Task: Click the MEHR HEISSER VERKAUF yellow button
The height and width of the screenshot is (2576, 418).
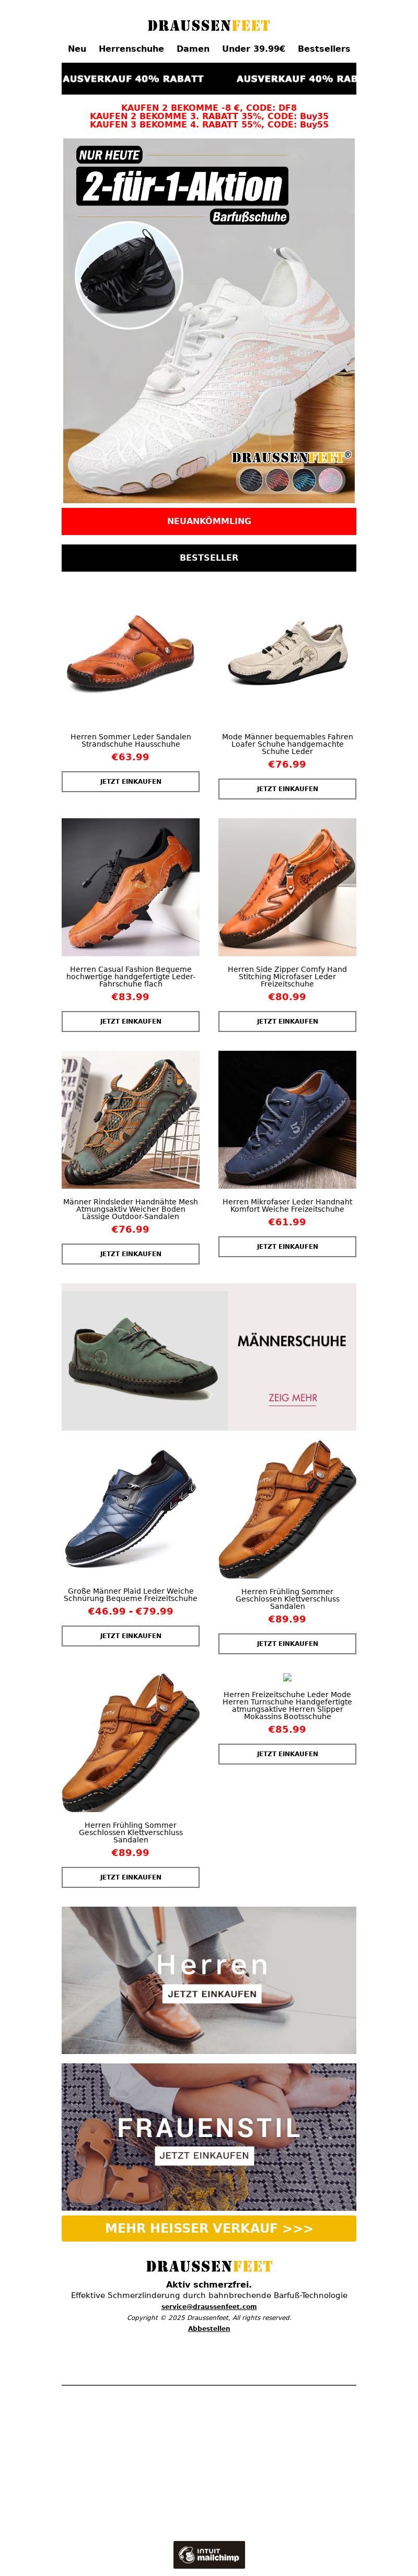Action: (209, 2228)
